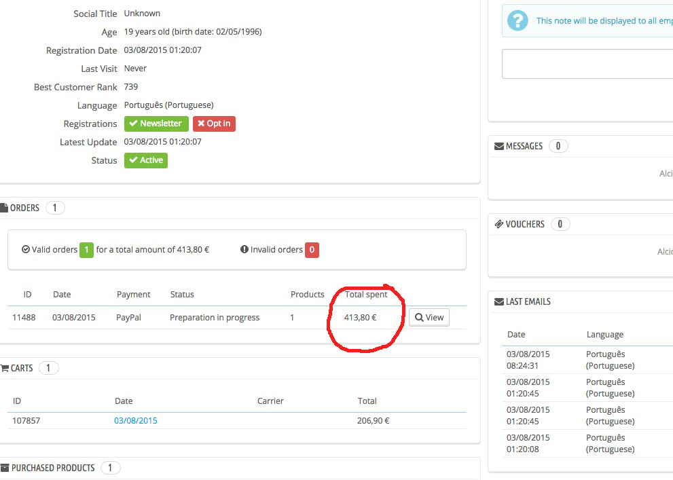This screenshot has width=673, height=480.
Task: Click the orders Status column header
Action: click(182, 294)
